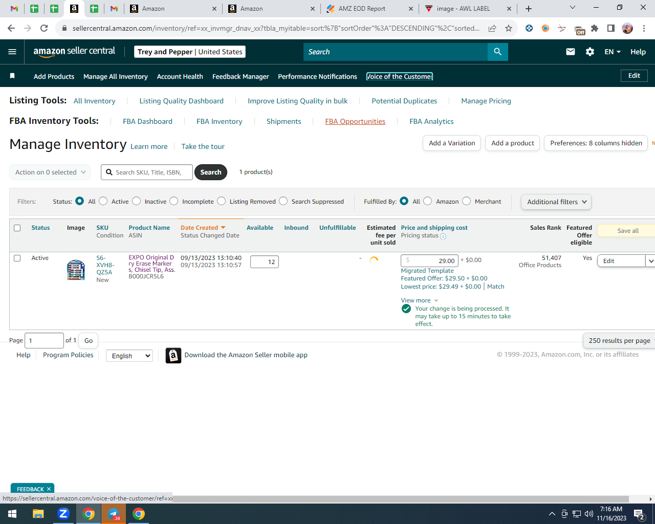Open the Trey and Pepper account switcher

[x=190, y=52]
